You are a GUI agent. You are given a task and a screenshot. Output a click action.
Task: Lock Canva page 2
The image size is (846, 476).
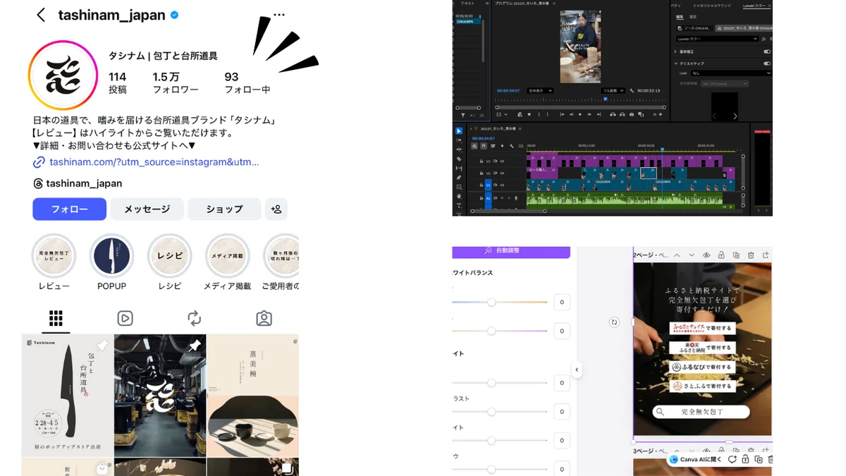click(721, 255)
